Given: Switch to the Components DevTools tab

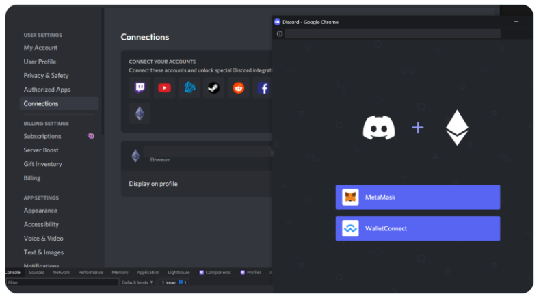Looking at the screenshot, I should tap(215, 273).
